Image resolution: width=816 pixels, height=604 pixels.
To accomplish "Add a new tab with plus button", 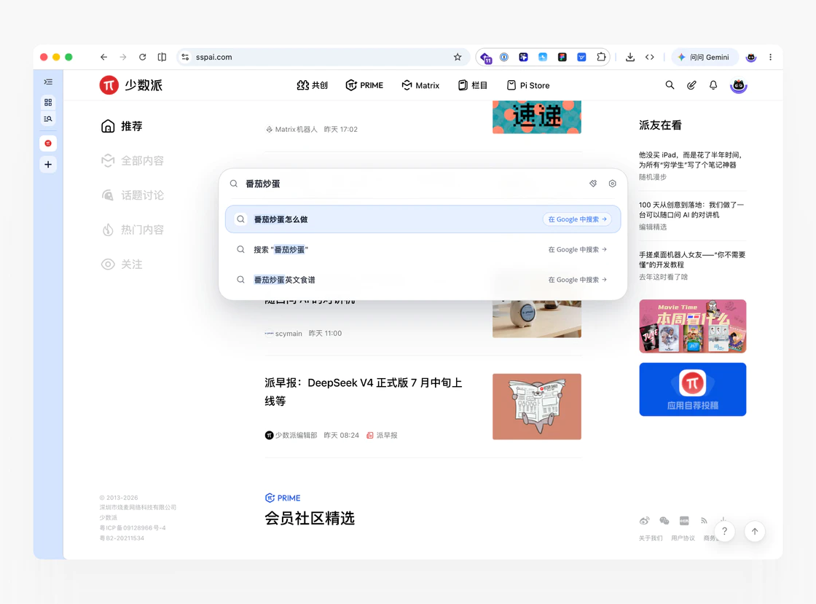I will coord(48,165).
